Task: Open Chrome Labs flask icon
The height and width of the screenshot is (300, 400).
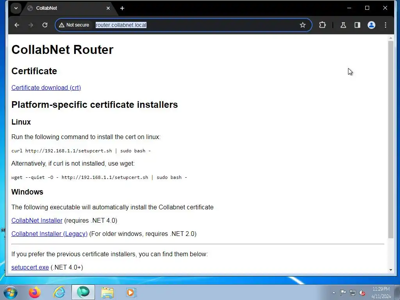Action: (x=343, y=25)
